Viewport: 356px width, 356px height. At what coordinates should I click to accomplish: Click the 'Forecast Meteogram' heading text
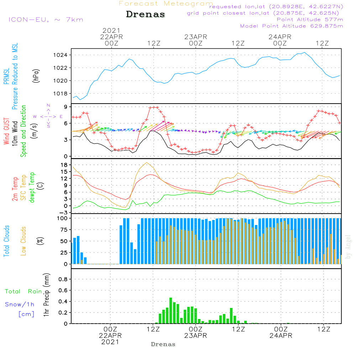166,4
